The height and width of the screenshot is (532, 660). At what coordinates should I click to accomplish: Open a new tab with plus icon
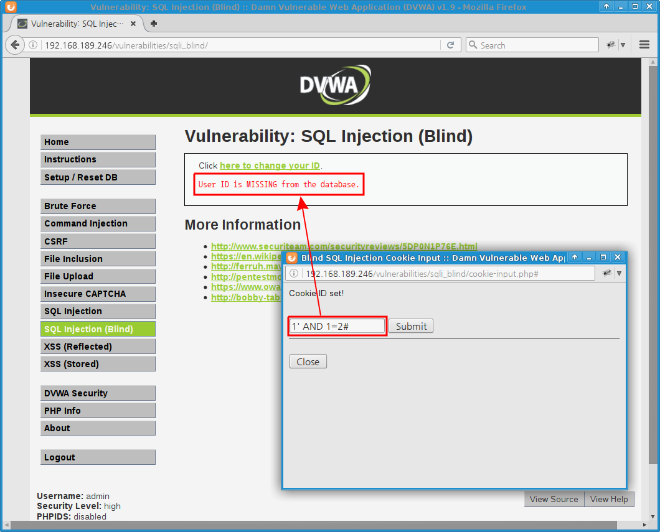pyautogui.click(x=154, y=24)
